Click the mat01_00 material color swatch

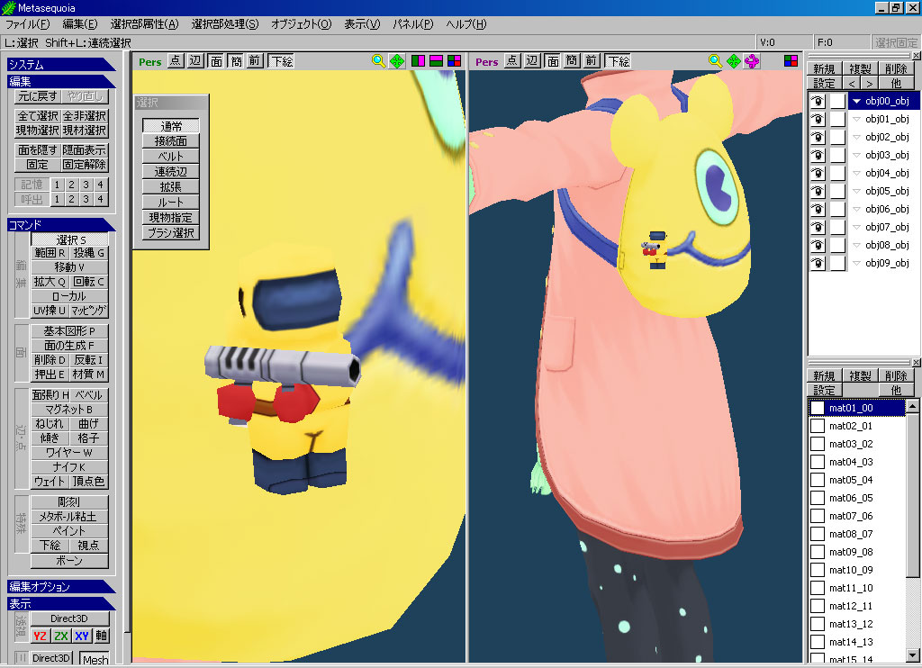pos(818,408)
